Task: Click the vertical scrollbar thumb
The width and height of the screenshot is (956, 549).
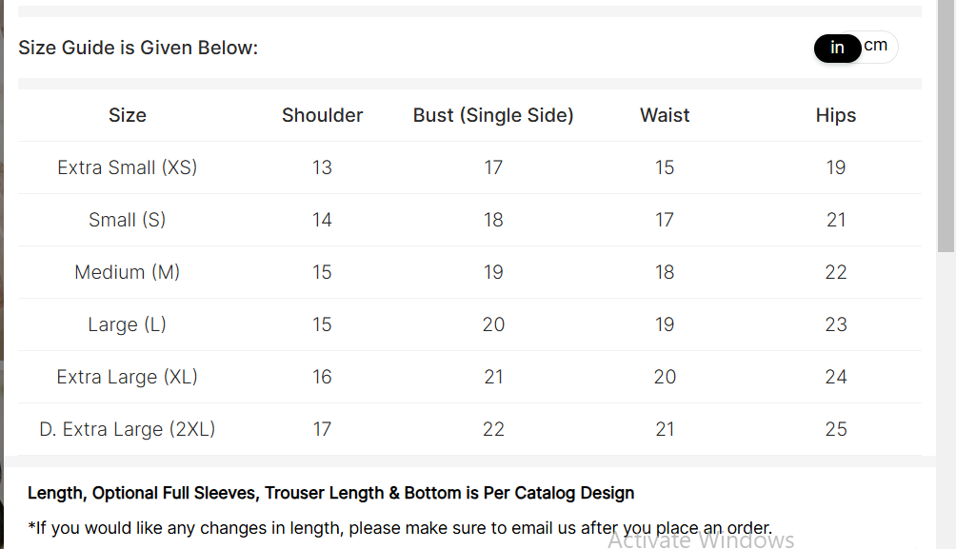Action: (x=946, y=124)
